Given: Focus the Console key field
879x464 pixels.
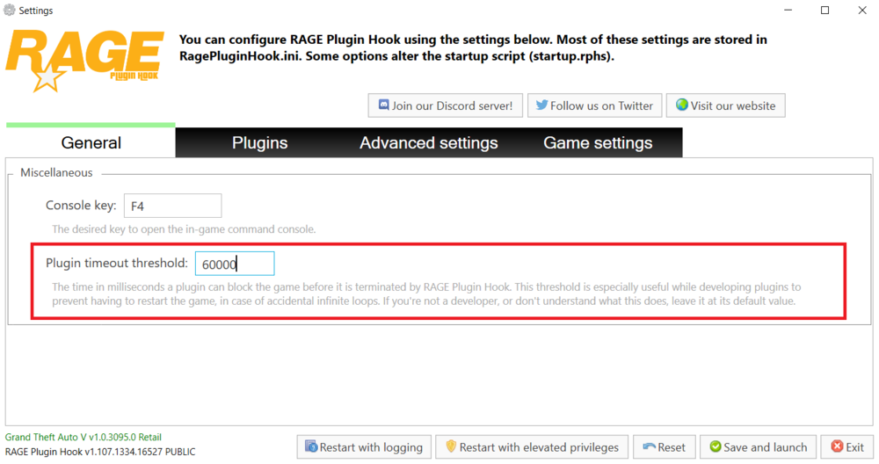Looking at the screenshot, I should 172,207.
